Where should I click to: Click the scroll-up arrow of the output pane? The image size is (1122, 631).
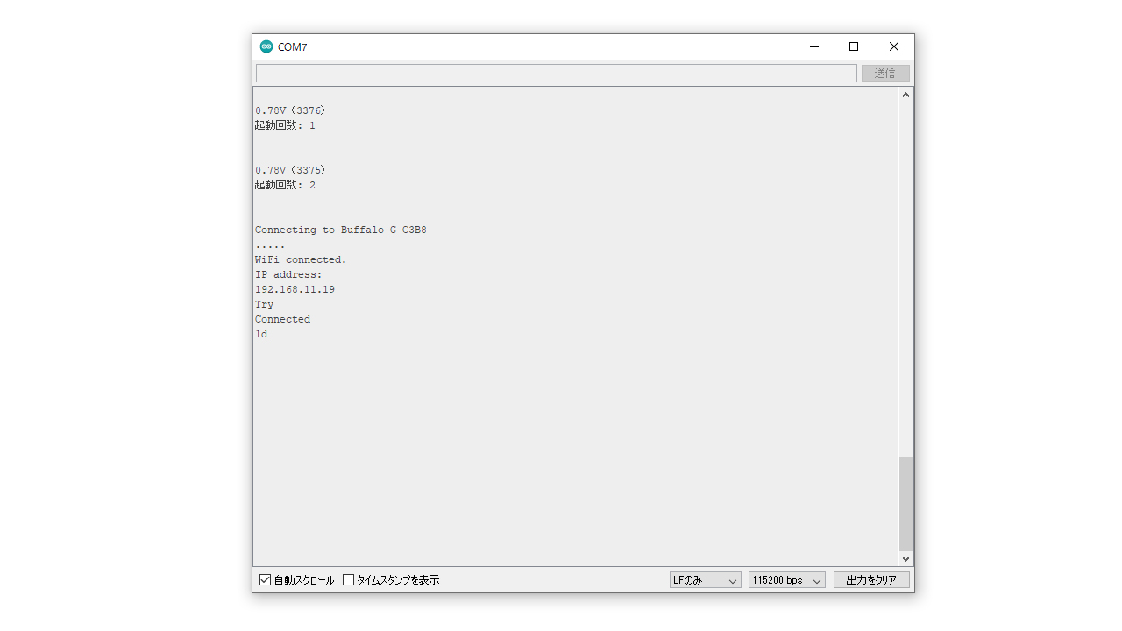[905, 95]
